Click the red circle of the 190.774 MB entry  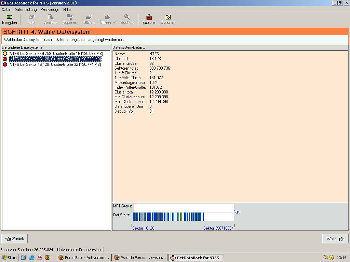[5, 64]
